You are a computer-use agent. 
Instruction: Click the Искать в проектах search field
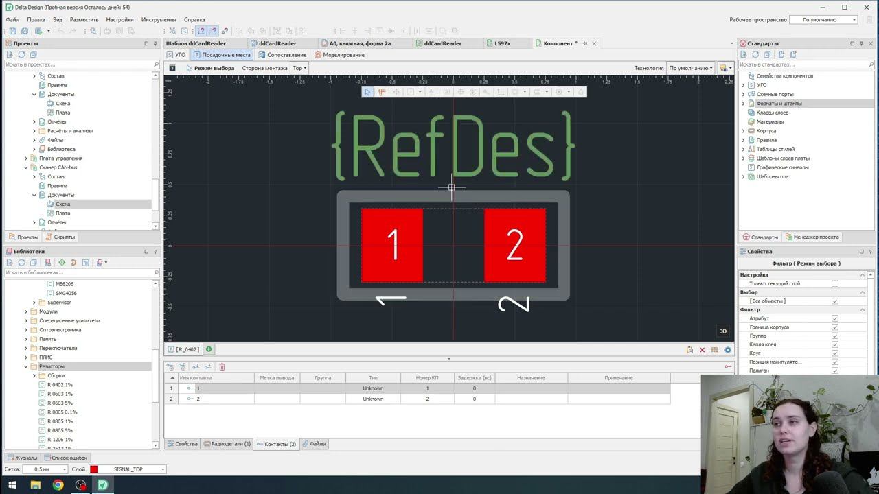pyautogui.click(x=82, y=64)
